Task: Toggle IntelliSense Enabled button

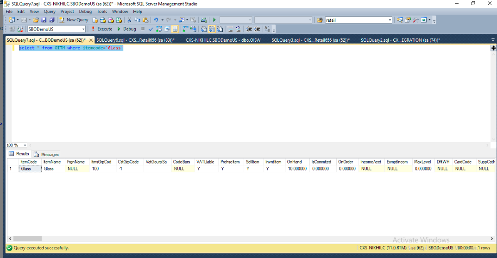Action: [175, 29]
